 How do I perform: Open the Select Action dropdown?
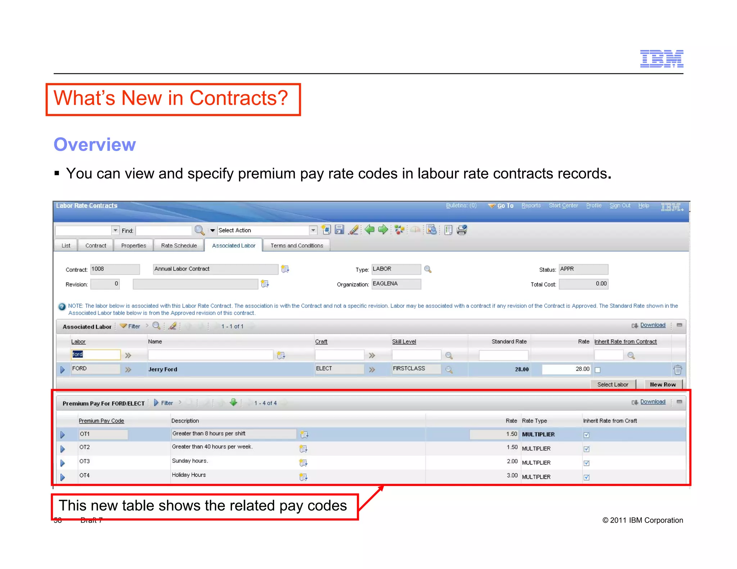(x=313, y=230)
